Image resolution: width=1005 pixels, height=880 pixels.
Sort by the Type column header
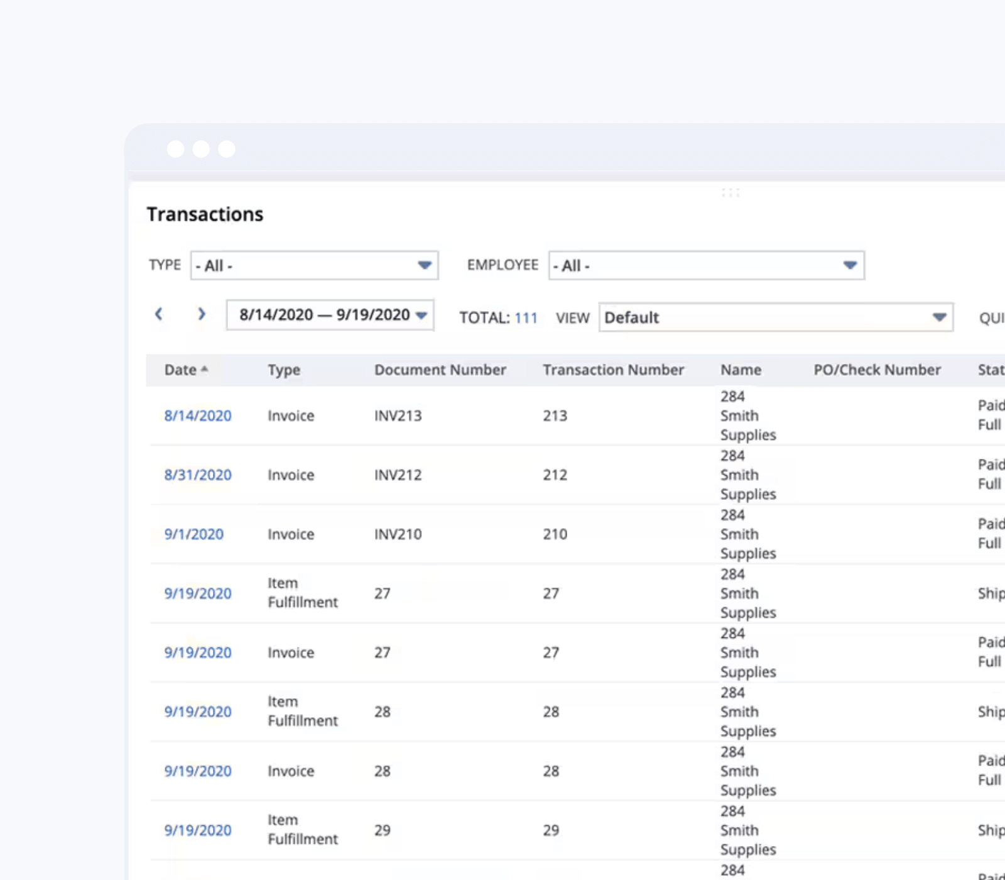[284, 370]
